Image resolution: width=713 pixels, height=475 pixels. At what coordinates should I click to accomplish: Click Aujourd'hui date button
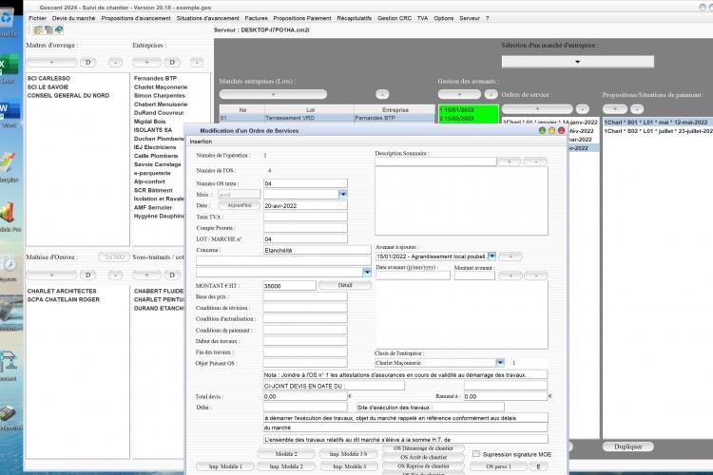[240, 205]
